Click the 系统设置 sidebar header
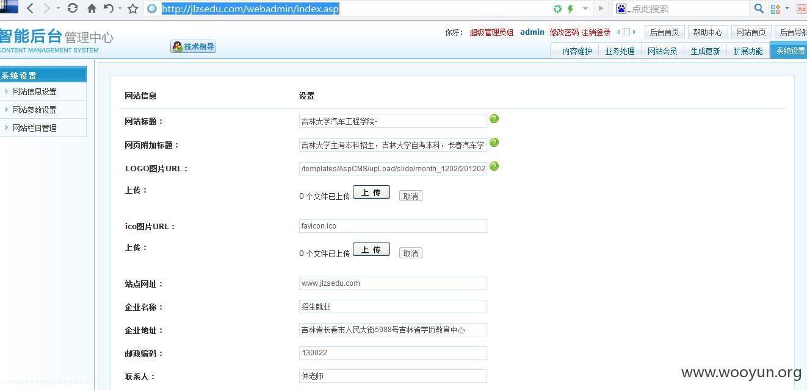Screen dimensions: 807x390 pos(43,75)
